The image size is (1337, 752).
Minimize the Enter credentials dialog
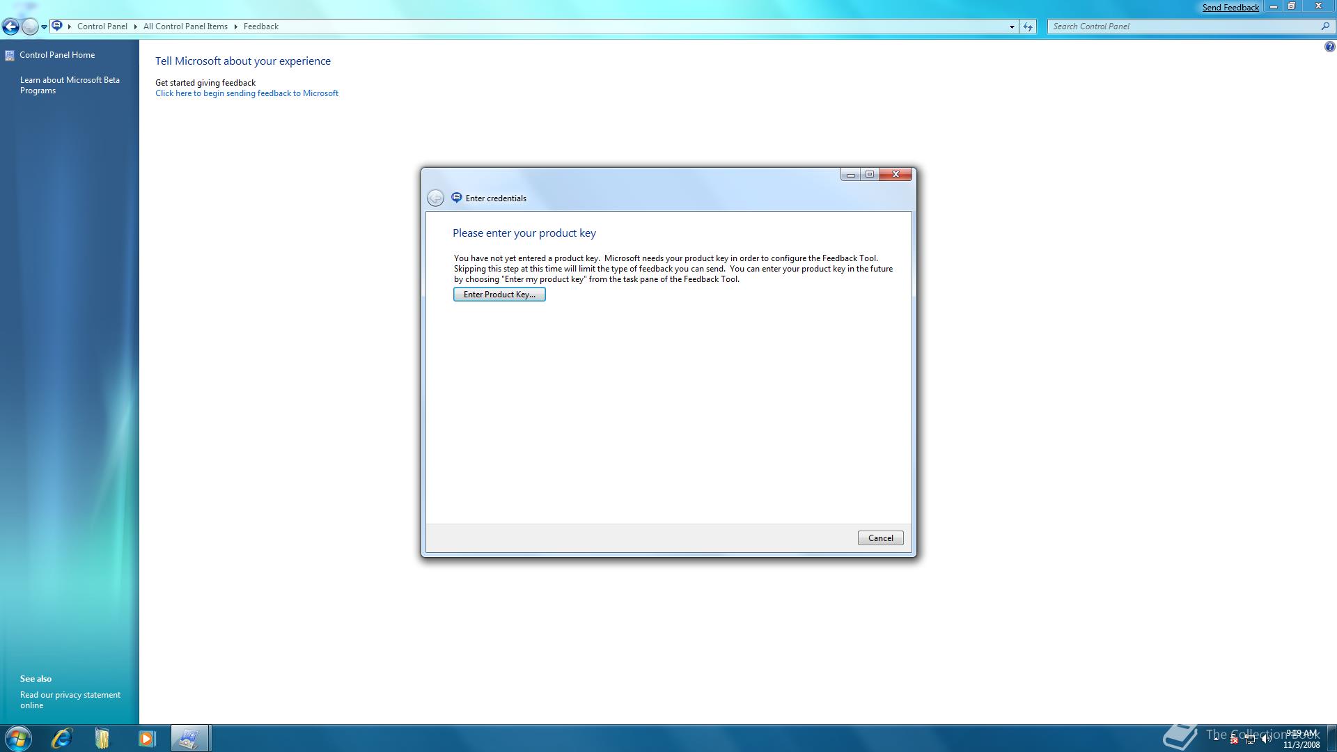click(850, 174)
